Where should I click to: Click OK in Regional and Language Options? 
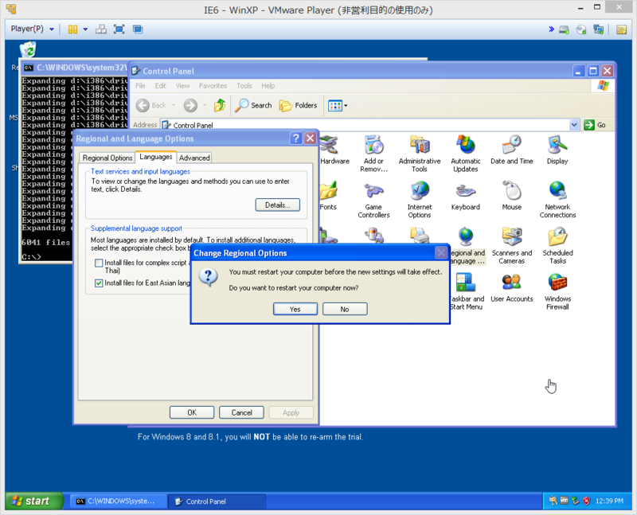(x=192, y=412)
